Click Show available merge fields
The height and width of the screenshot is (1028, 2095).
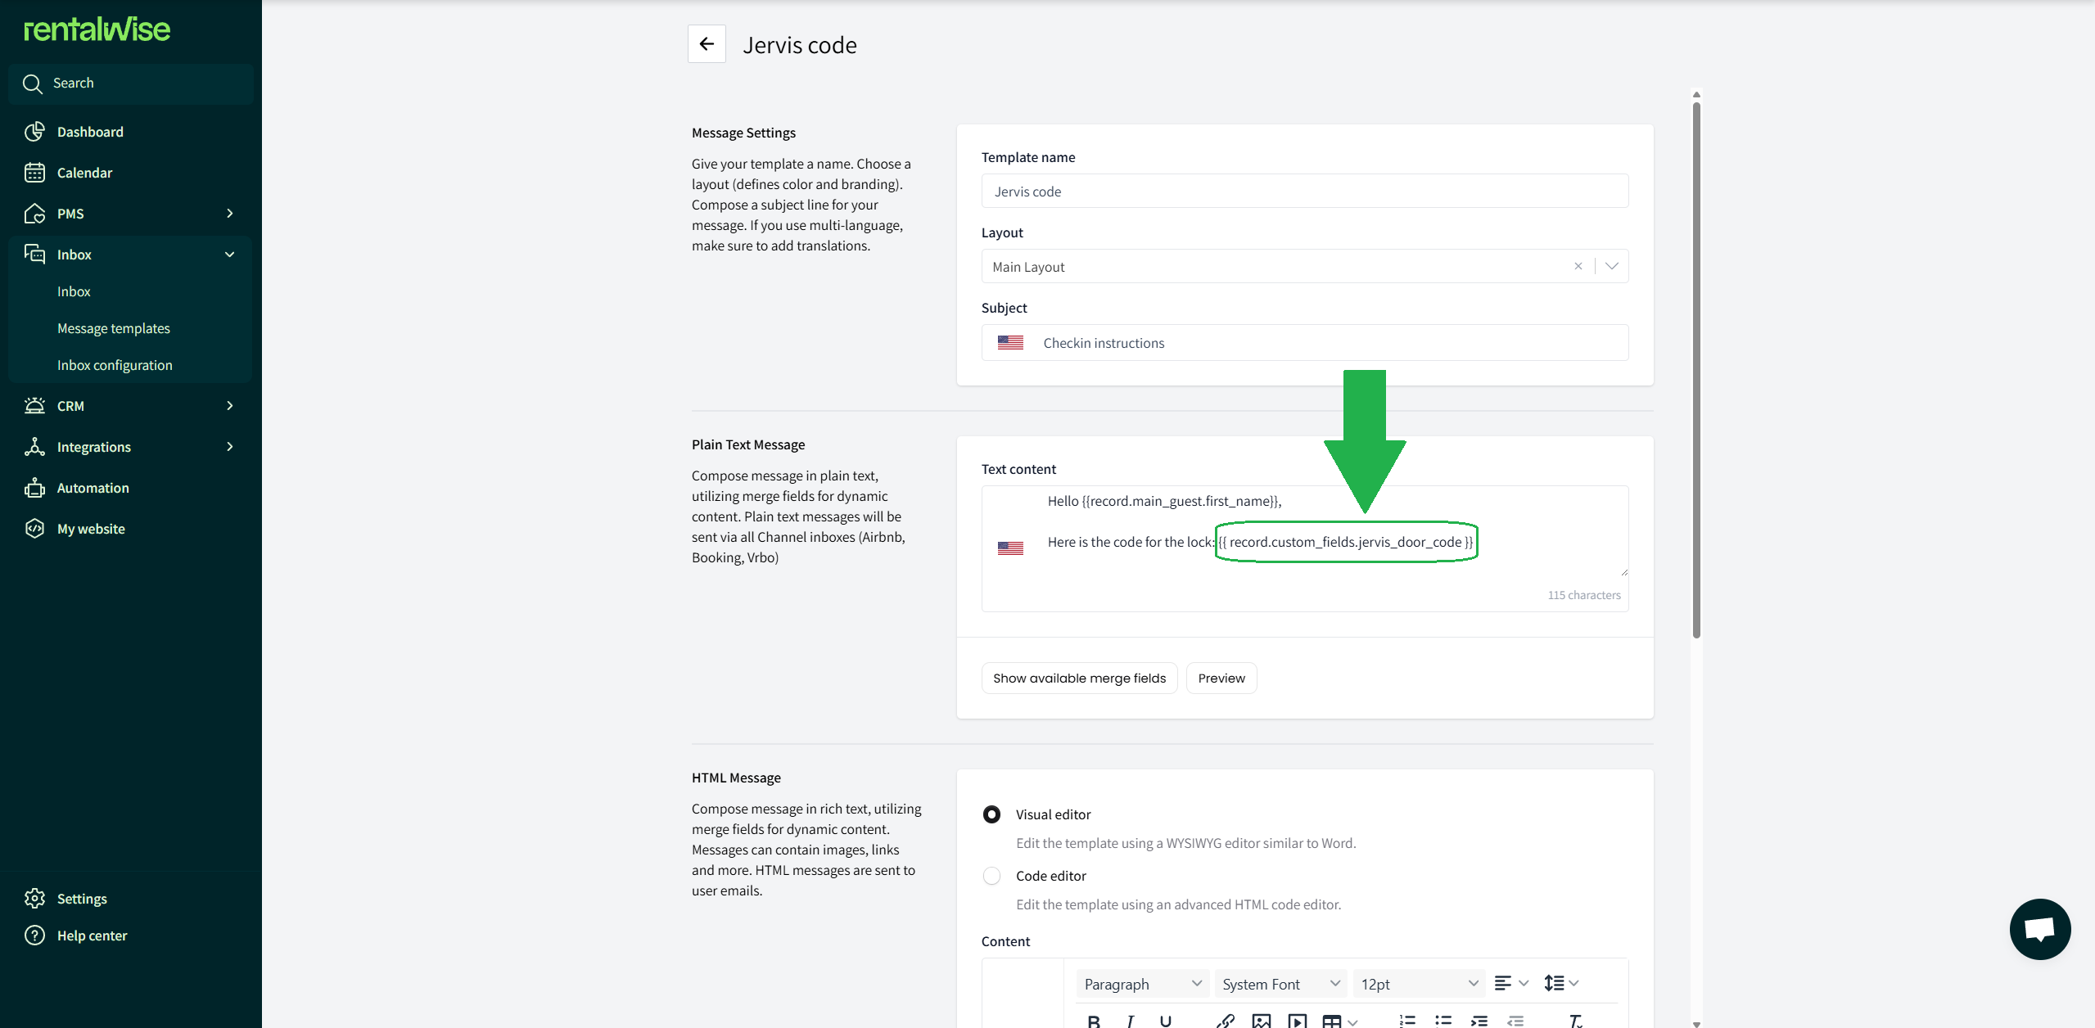coord(1079,678)
